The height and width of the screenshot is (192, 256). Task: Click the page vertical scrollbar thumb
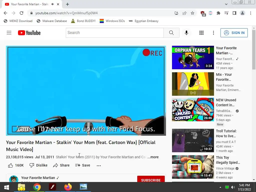254,50
